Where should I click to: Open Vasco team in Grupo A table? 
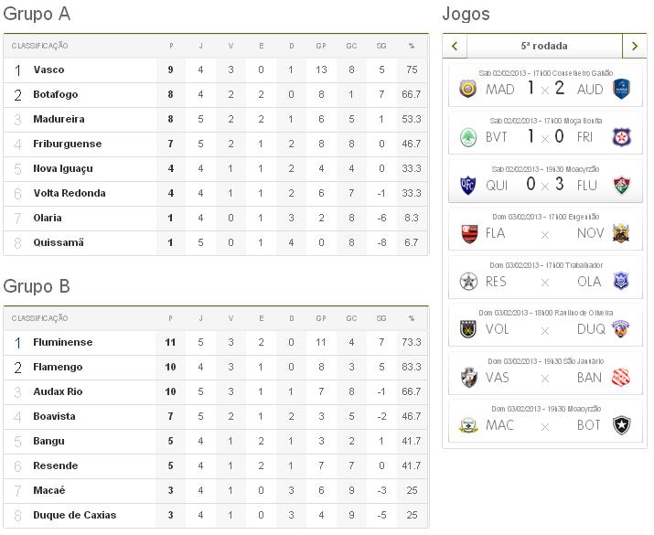(48, 70)
